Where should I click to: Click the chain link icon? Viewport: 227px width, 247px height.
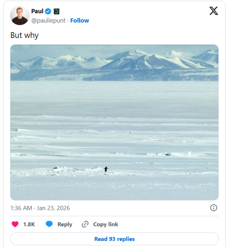pyautogui.click(x=85, y=224)
